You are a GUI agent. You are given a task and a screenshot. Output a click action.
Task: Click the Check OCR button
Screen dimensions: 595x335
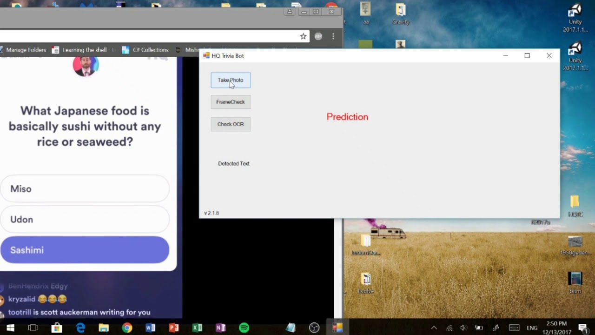pos(231,124)
